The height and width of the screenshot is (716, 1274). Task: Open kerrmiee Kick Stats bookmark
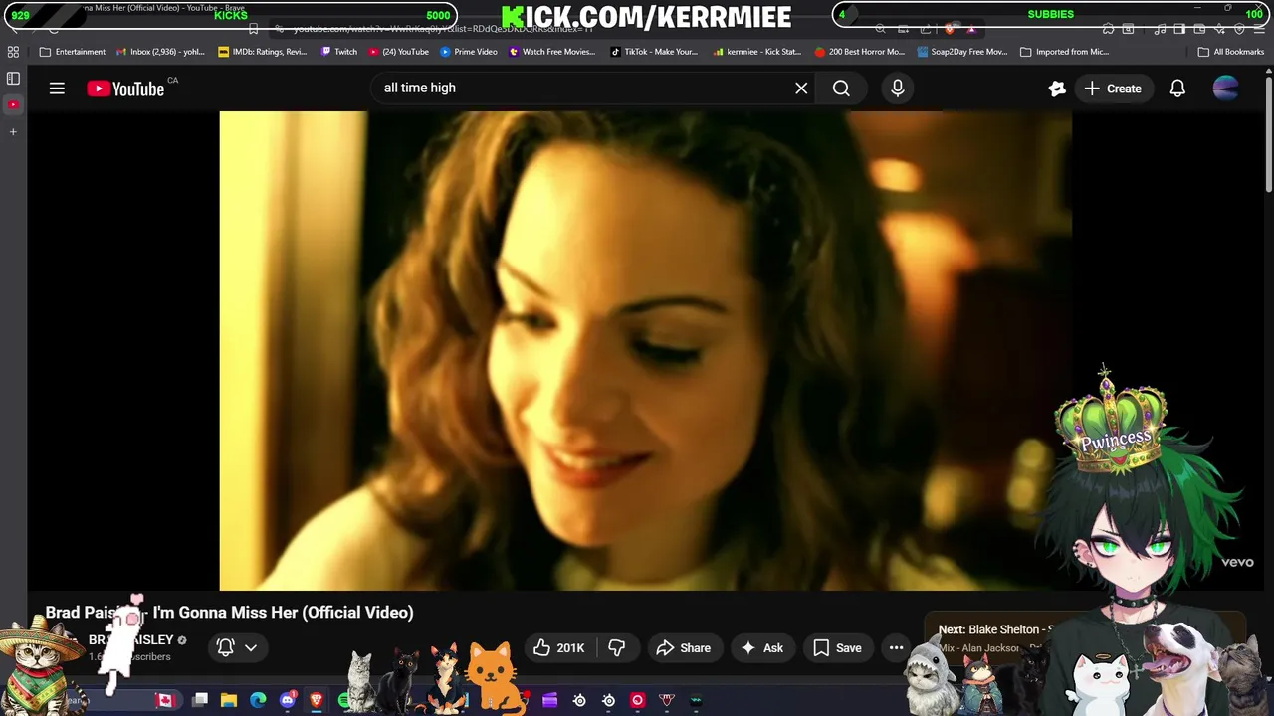pos(757,52)
